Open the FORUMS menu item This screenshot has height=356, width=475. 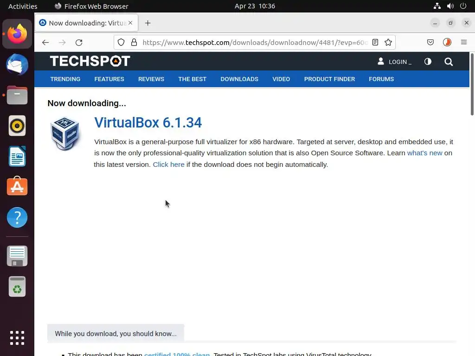(381, 79)
